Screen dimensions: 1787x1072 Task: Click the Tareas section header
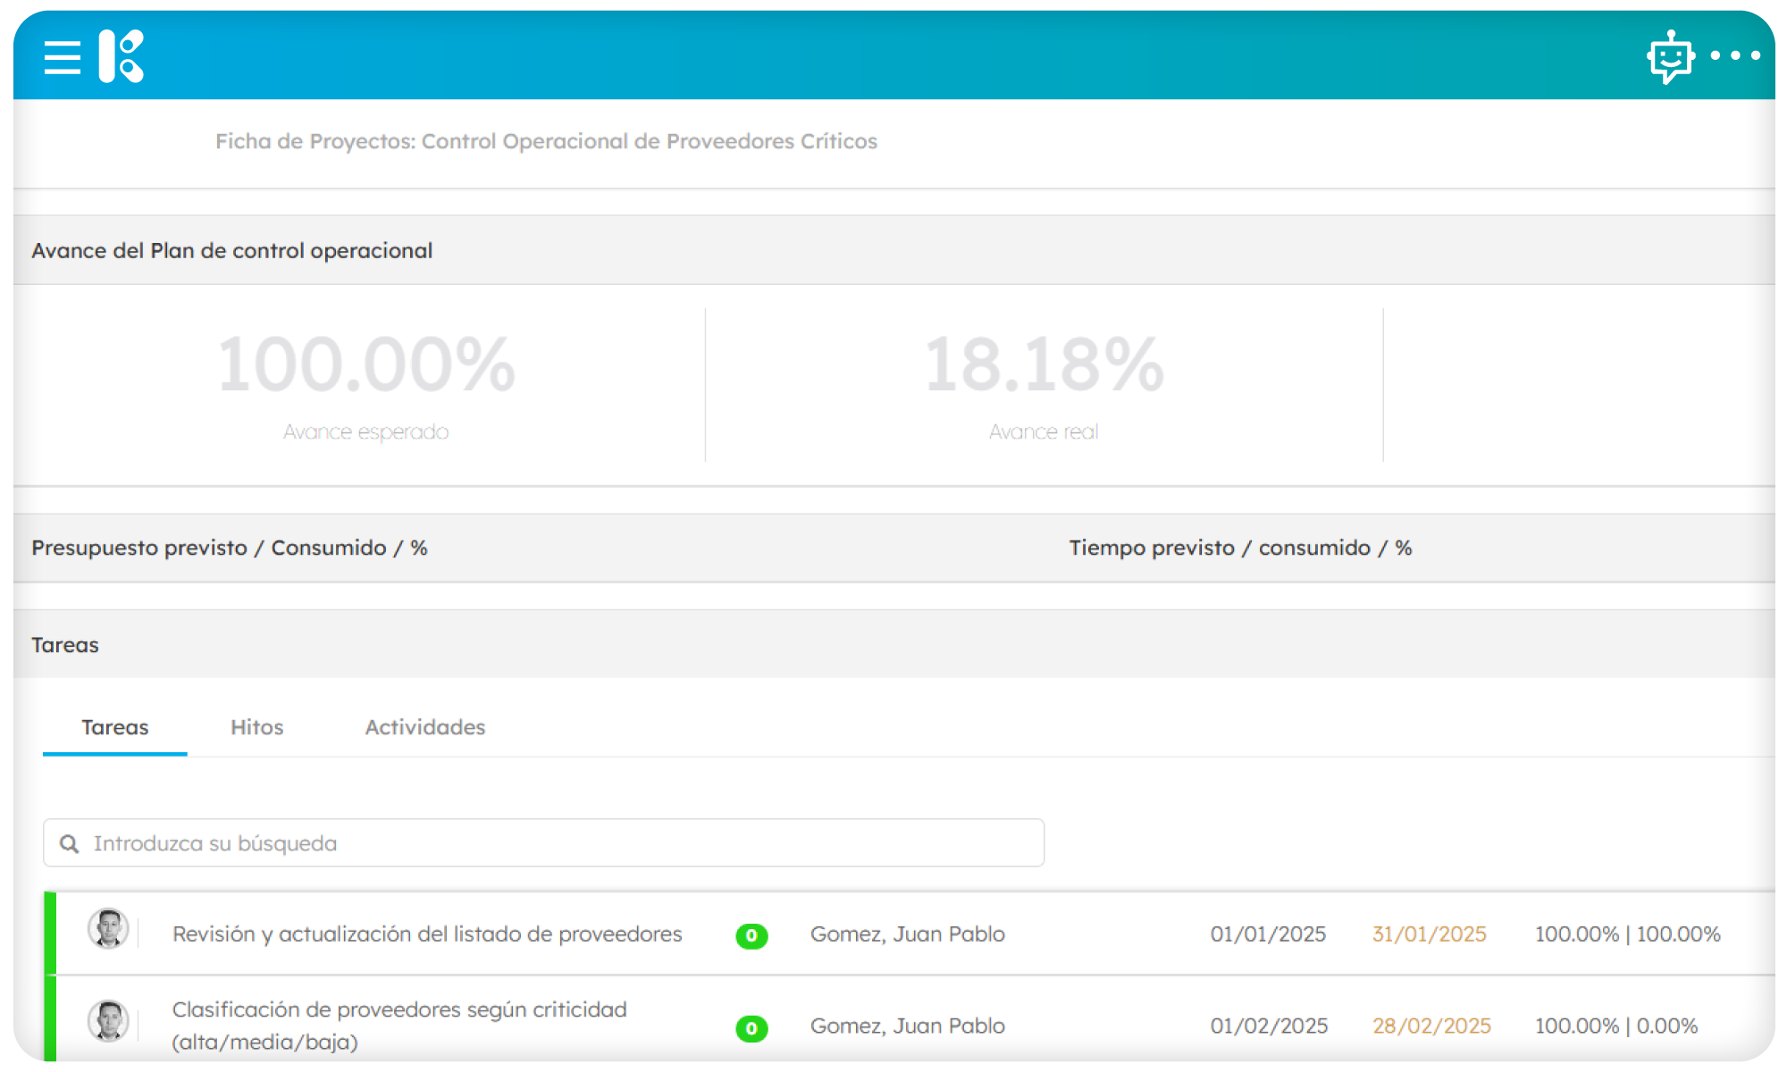65,645
